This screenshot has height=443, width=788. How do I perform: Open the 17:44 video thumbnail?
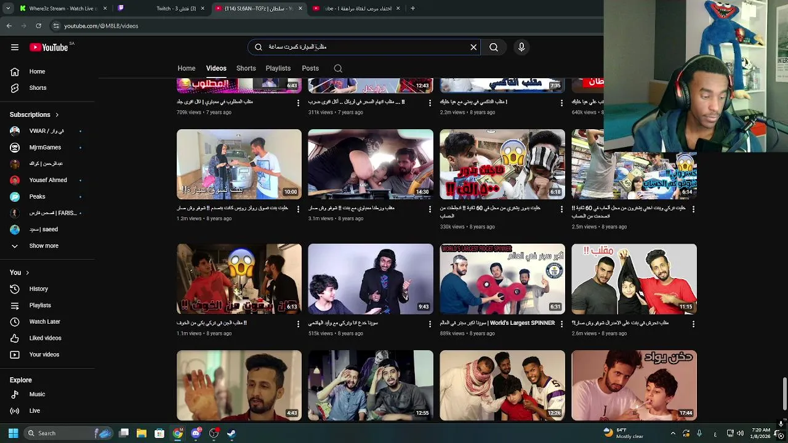pos(634,386)
